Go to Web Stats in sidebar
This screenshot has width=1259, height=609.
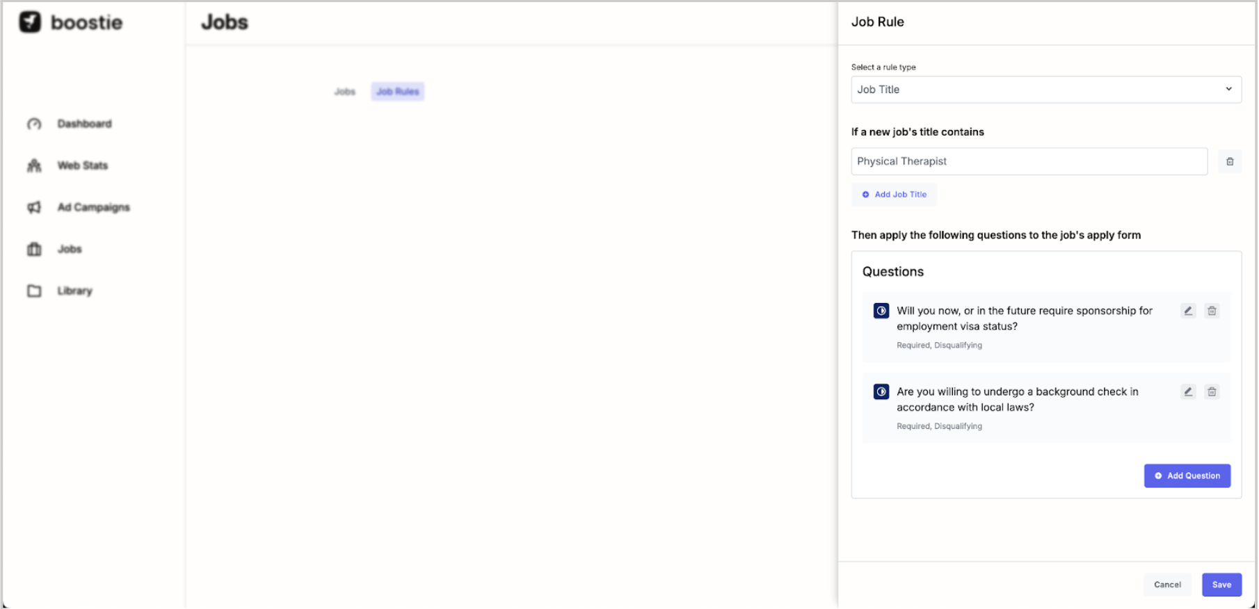(82, 165)
